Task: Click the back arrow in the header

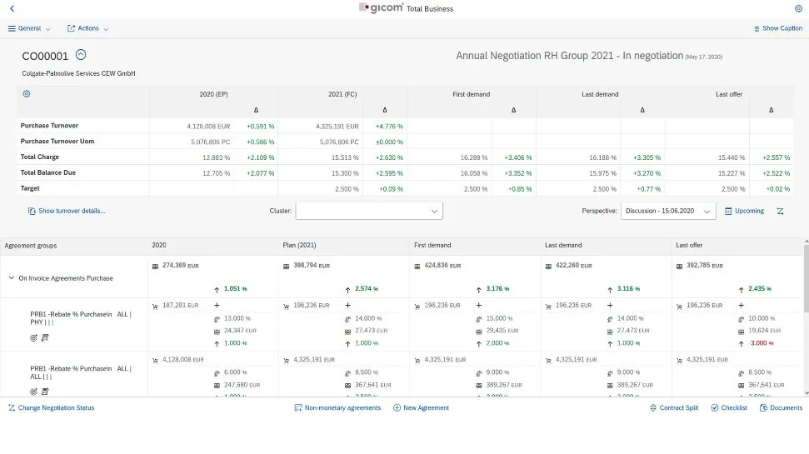Action: click(12, 8)
